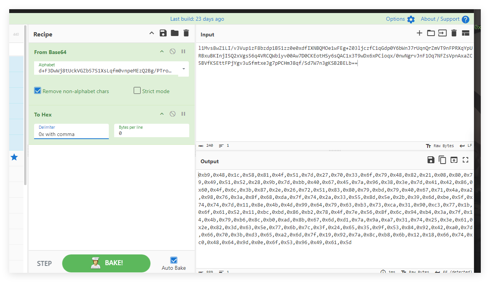This screenshot has width=490, height=282.
Task: Open folder as input icon
Action: tap(431, 33)
